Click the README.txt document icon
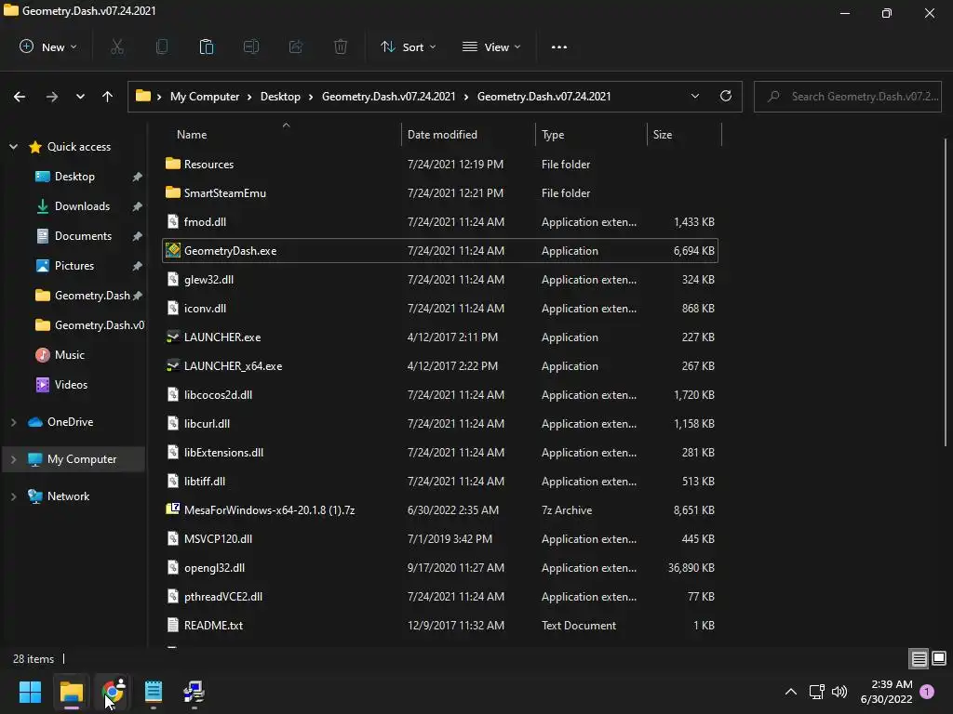The image size is (953, 714). [x=173, y=625]
